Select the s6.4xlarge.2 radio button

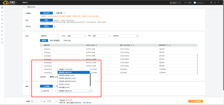pos(42,69)
